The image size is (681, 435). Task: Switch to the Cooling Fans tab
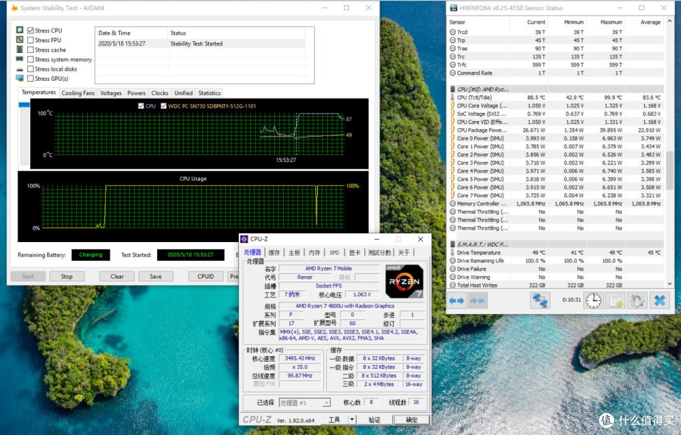click(x=78, y=93)
